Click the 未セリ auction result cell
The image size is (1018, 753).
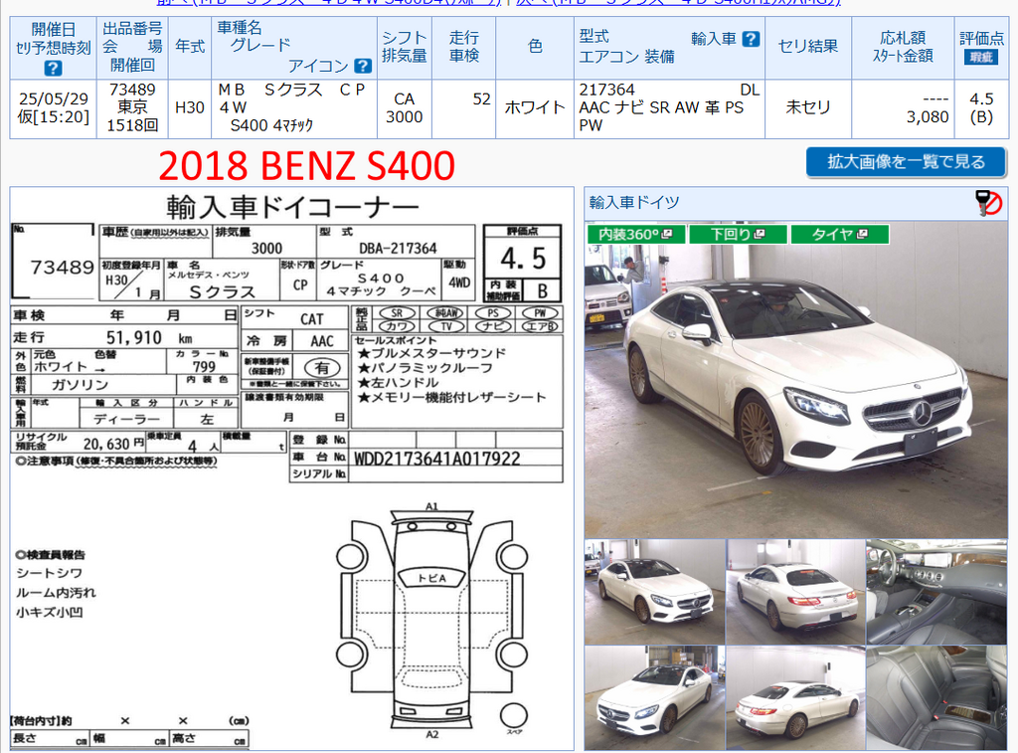(x=808, y=108)
